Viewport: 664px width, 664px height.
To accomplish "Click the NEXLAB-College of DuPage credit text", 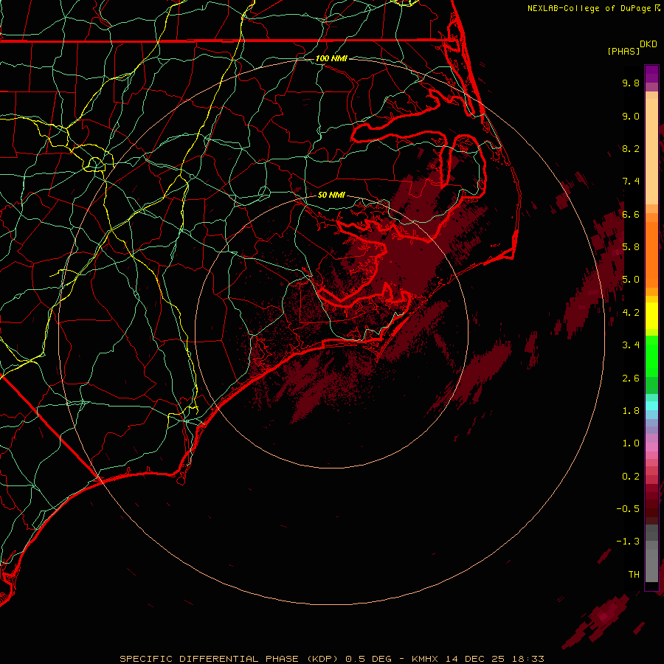I will 589,8.
